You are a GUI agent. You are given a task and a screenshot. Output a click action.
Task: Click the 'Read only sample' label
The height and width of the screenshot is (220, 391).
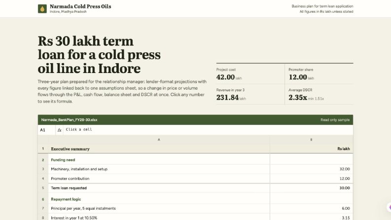[x=335, y=120]
